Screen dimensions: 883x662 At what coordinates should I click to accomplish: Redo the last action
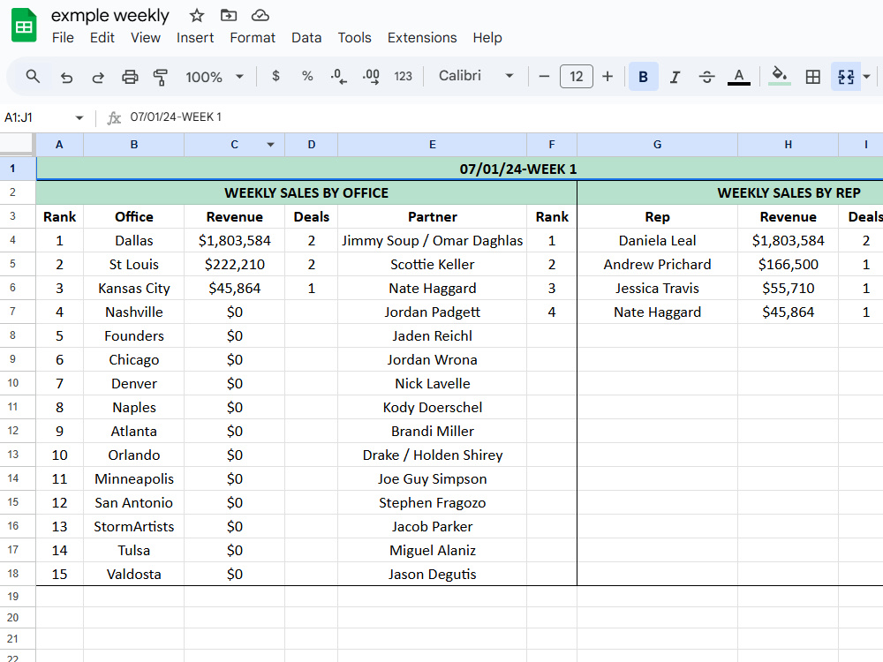(98, 77)
